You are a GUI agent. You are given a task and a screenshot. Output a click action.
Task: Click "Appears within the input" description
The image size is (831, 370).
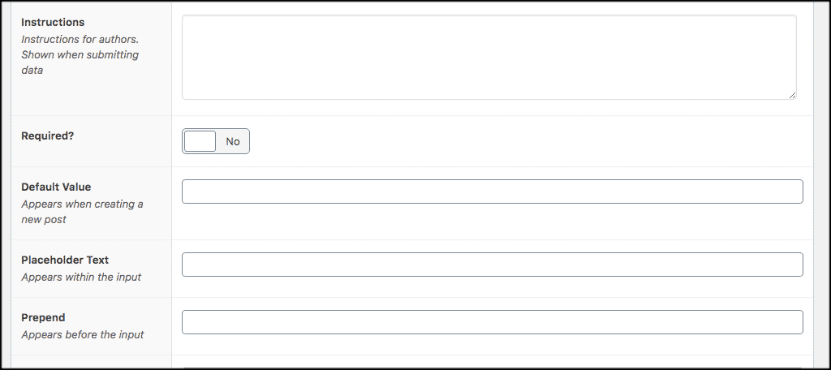coord(81,277)
